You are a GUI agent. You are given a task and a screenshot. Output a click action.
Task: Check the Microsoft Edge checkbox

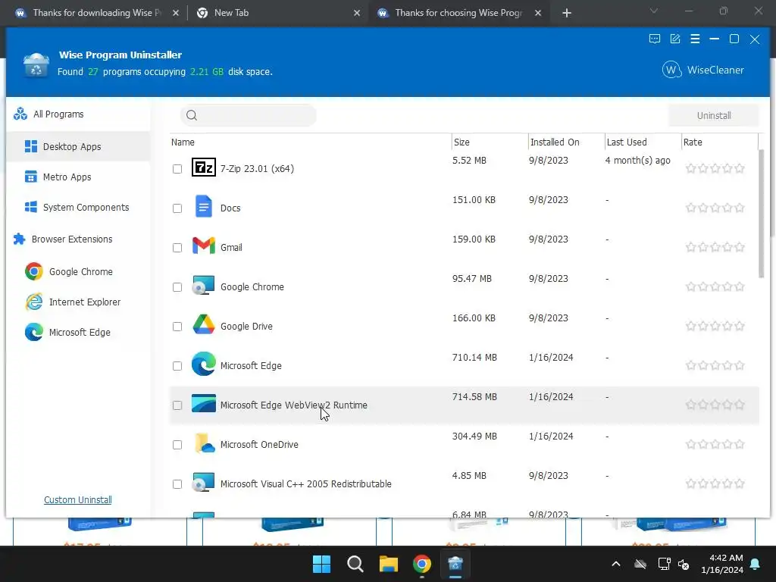[x=177, y=366]
